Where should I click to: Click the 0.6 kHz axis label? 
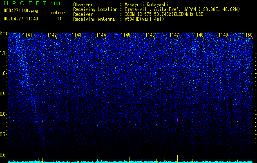coord(4,155)
